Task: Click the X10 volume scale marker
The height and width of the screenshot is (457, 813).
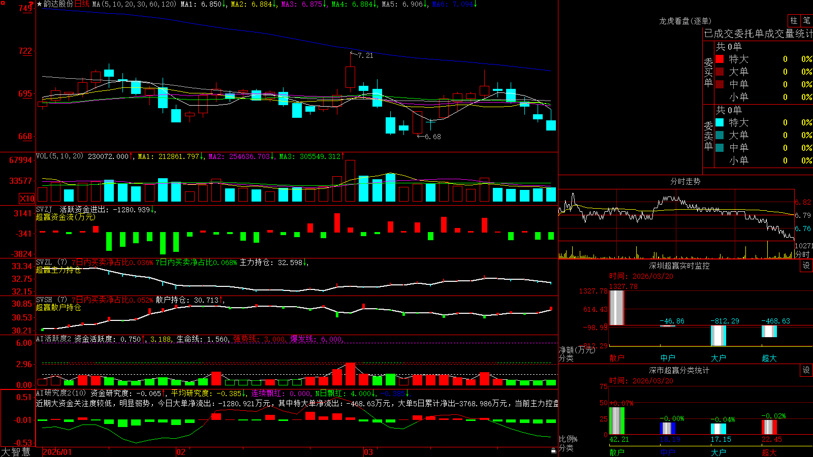Action: 27,199
